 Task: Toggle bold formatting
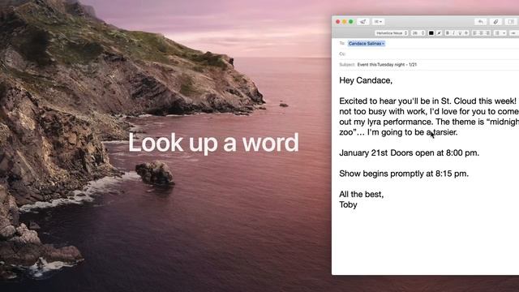click(447, 33)
